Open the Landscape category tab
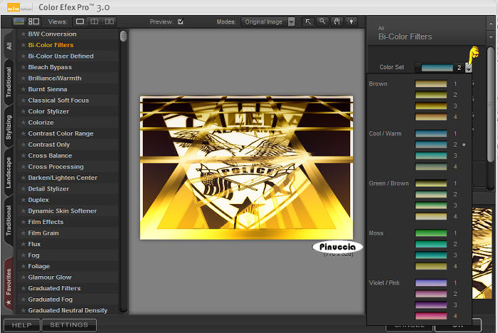The height and width of the screenshot is (333, 498). tap(9, 172)
